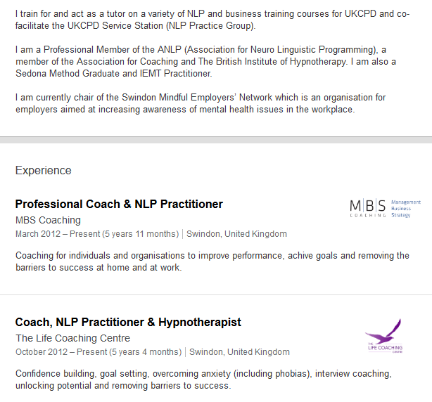The image size is (432, 402).
Task: Click the paragraph about Swindon Mindful Employers' Network
Action: pyautogui.click(x=201, y=103)
